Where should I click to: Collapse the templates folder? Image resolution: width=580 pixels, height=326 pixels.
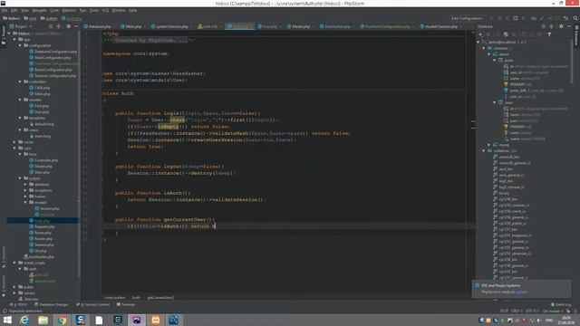(20, 118)
